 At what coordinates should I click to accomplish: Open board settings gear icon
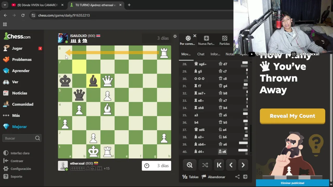[175, 36]
